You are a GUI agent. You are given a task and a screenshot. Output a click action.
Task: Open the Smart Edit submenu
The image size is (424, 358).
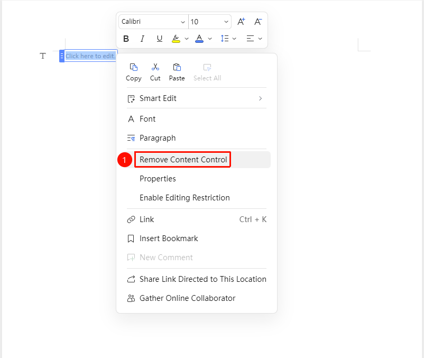197,98
